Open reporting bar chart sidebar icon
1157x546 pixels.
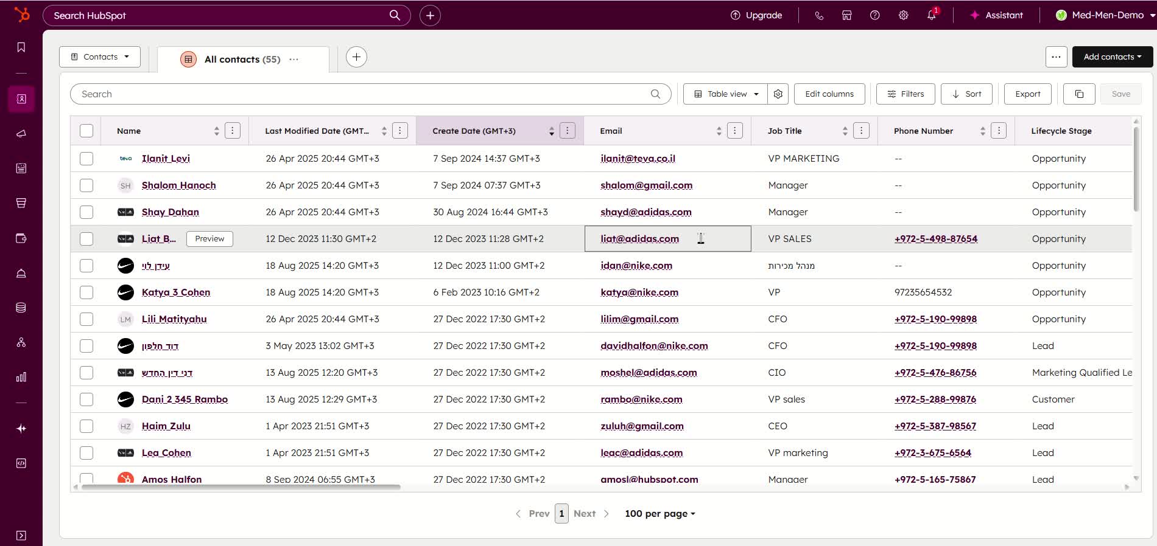[21, 377]
